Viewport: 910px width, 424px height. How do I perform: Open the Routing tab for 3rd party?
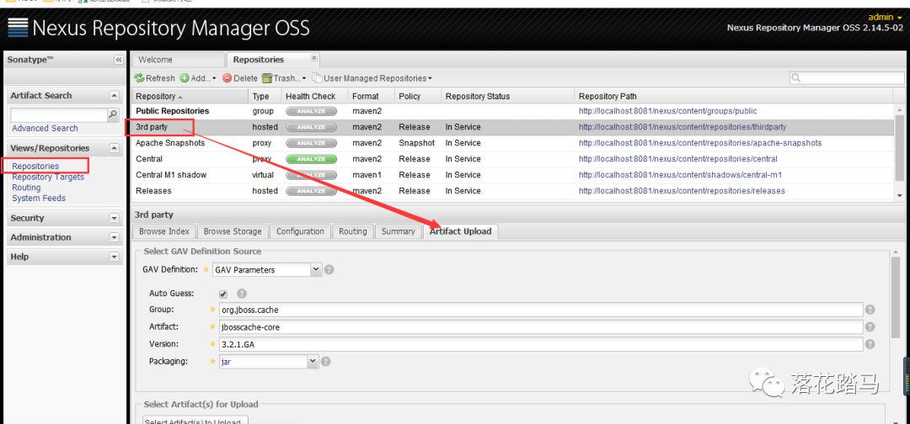(353, 231)
